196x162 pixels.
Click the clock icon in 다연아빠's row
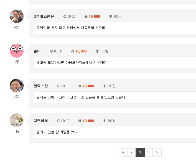coord(59,121)
